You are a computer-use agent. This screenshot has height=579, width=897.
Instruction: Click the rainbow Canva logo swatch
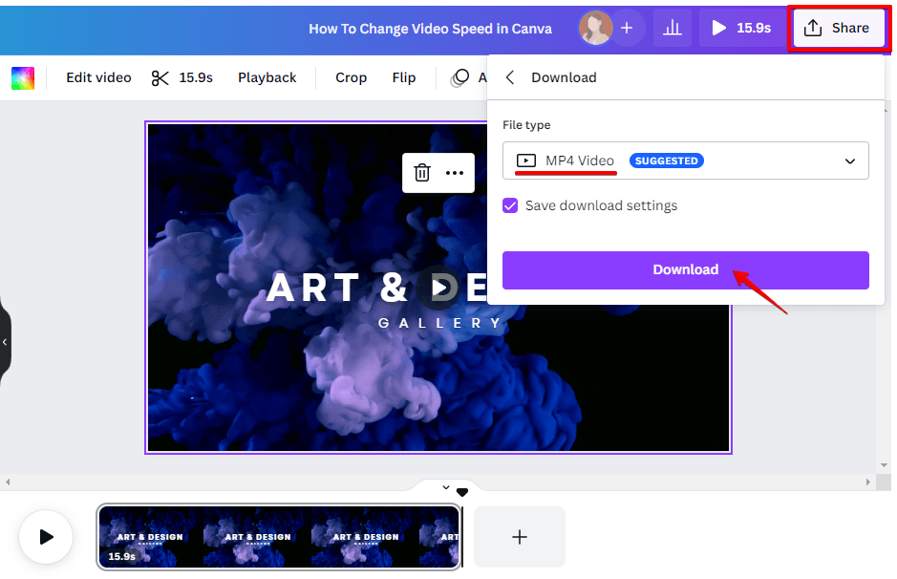point(23,77)
